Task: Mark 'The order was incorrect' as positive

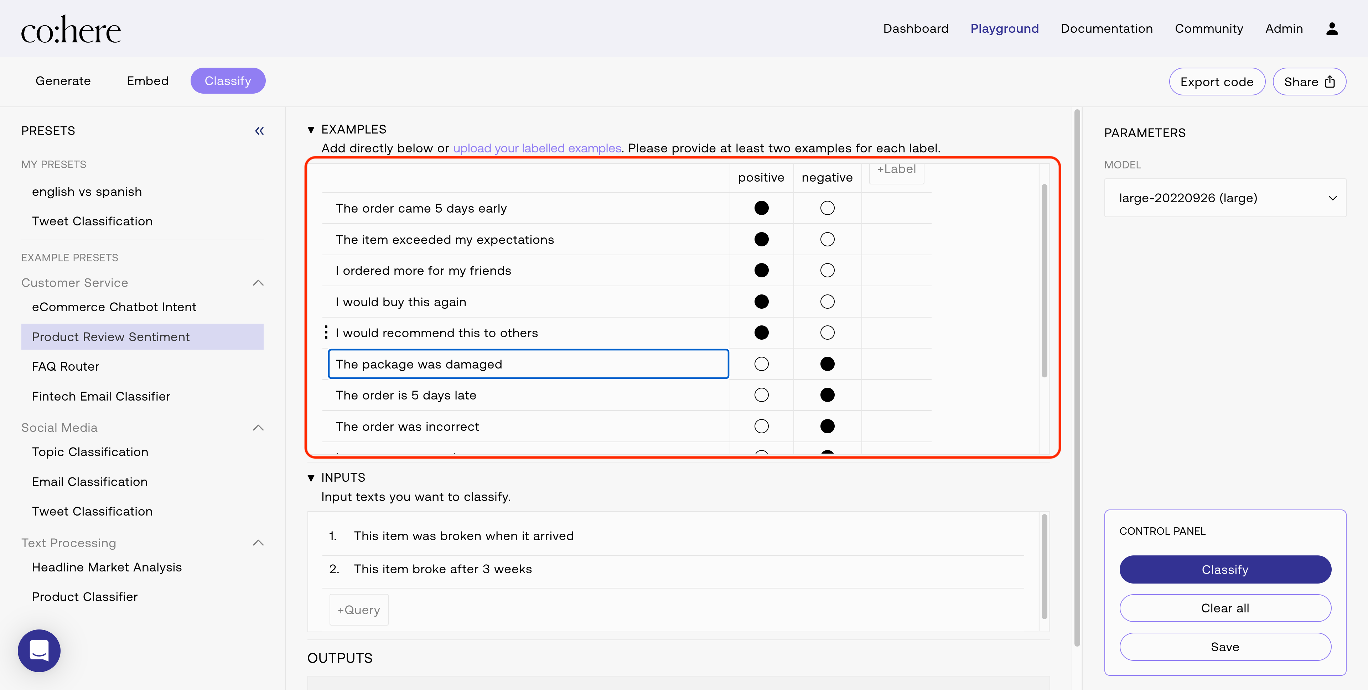Action: [x=761, y=426]
